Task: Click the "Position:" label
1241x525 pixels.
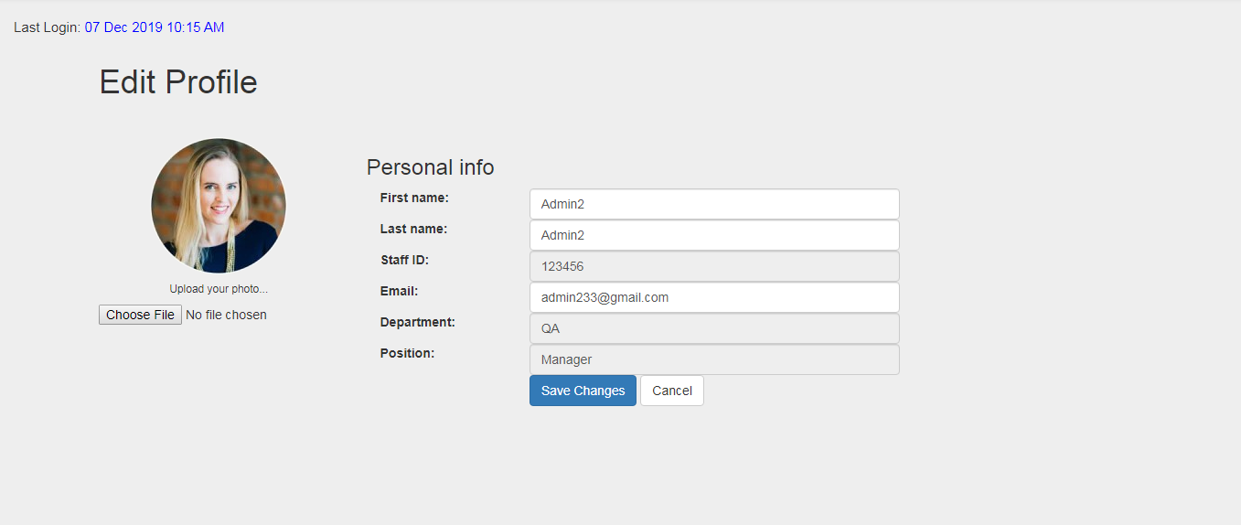Action: pyautogui.click(x=407, y=353)
